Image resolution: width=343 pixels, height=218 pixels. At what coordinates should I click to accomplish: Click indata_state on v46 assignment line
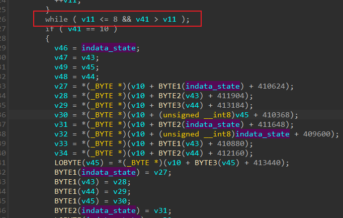click(109, 48)
